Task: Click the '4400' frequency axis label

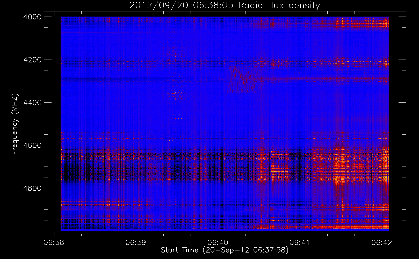Action: (32, 103)
